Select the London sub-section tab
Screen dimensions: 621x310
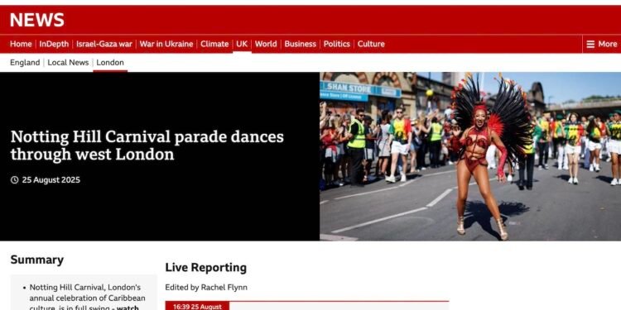pos(110,63)
